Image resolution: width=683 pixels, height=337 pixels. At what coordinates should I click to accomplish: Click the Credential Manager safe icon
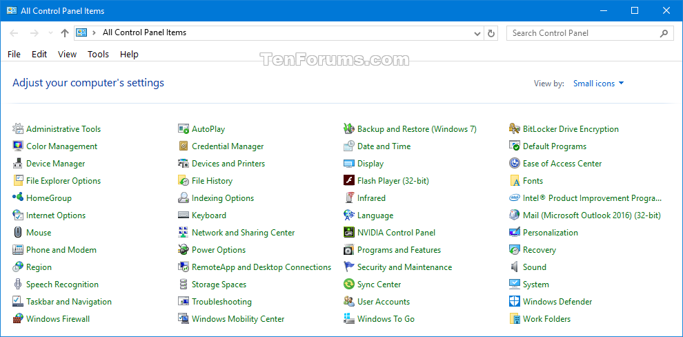click(184, 146)
